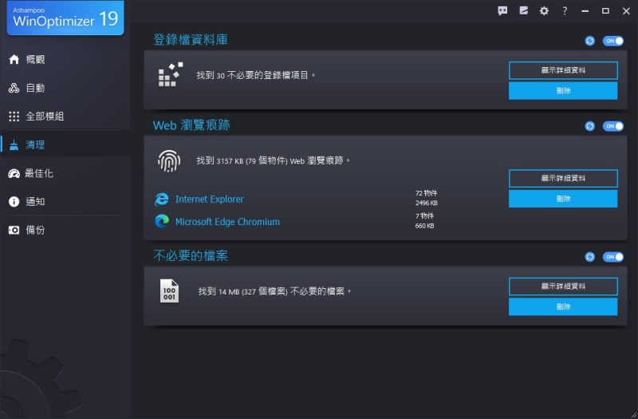Delete the 30 unnecessary registry entries
The height and width of the screenshot is (419, 638).
[x=563, y=91]
